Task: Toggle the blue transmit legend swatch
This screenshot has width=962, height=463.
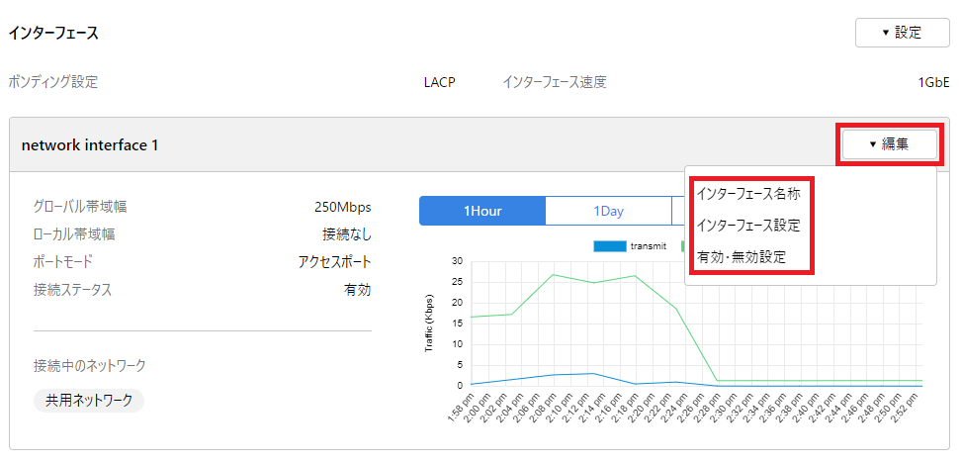Action: click(609, 245)
